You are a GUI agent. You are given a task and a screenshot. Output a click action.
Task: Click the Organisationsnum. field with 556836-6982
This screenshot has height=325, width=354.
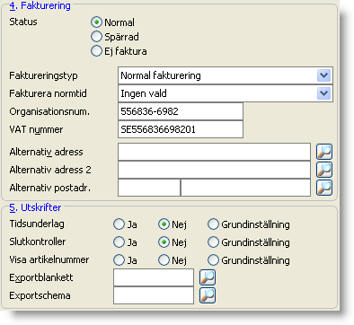181,111
